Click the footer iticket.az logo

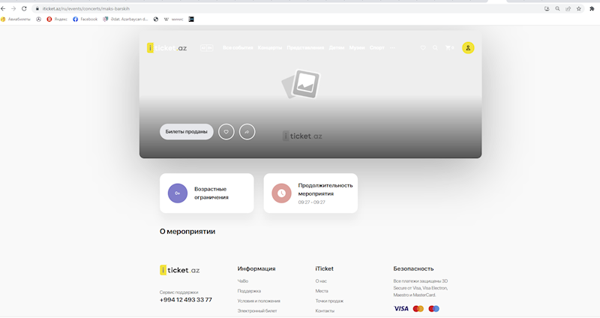pos(179,270)
